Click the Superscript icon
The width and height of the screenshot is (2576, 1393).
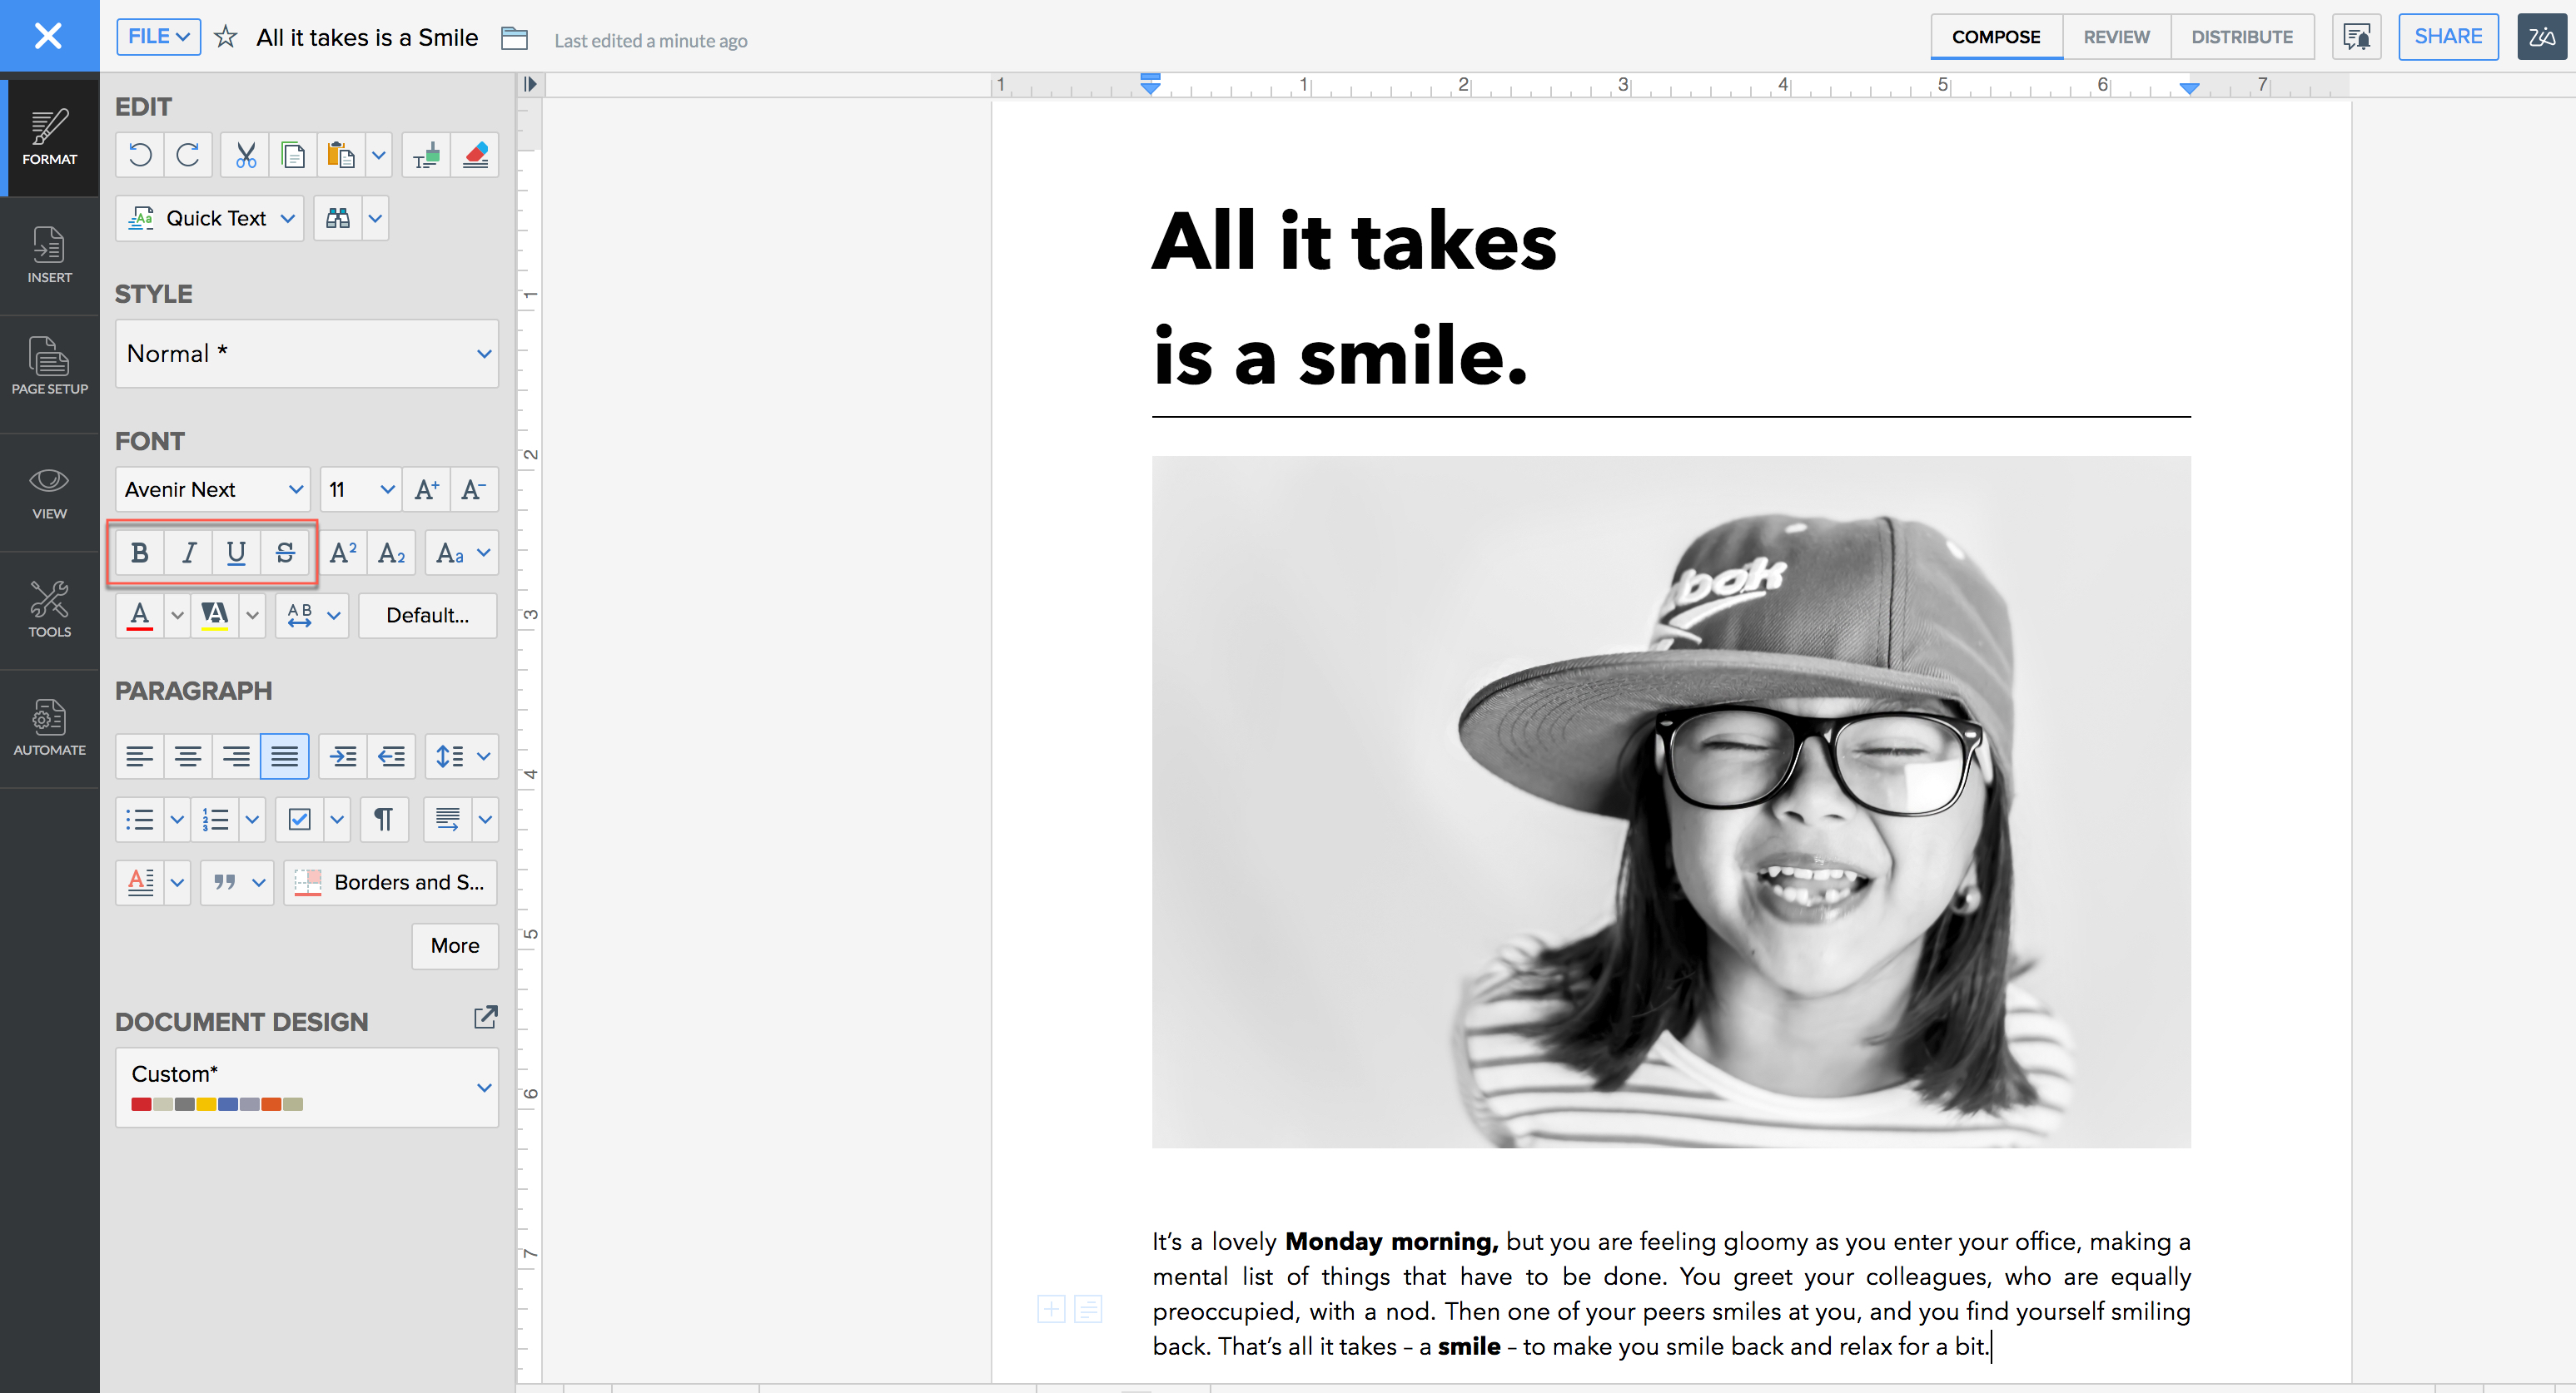(343, 553)
